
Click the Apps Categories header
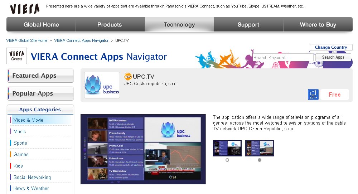click(x=40, y=110)
